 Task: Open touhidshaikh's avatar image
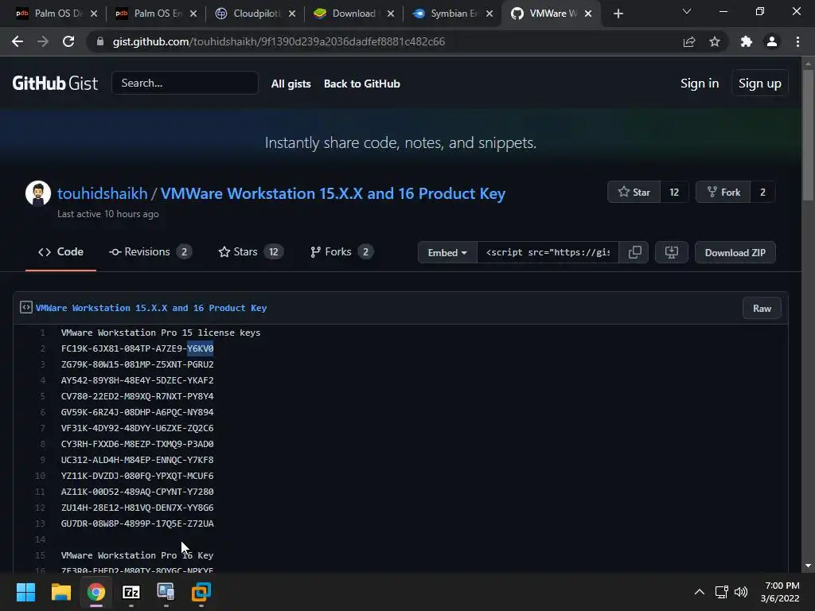(x=38, y=193)
